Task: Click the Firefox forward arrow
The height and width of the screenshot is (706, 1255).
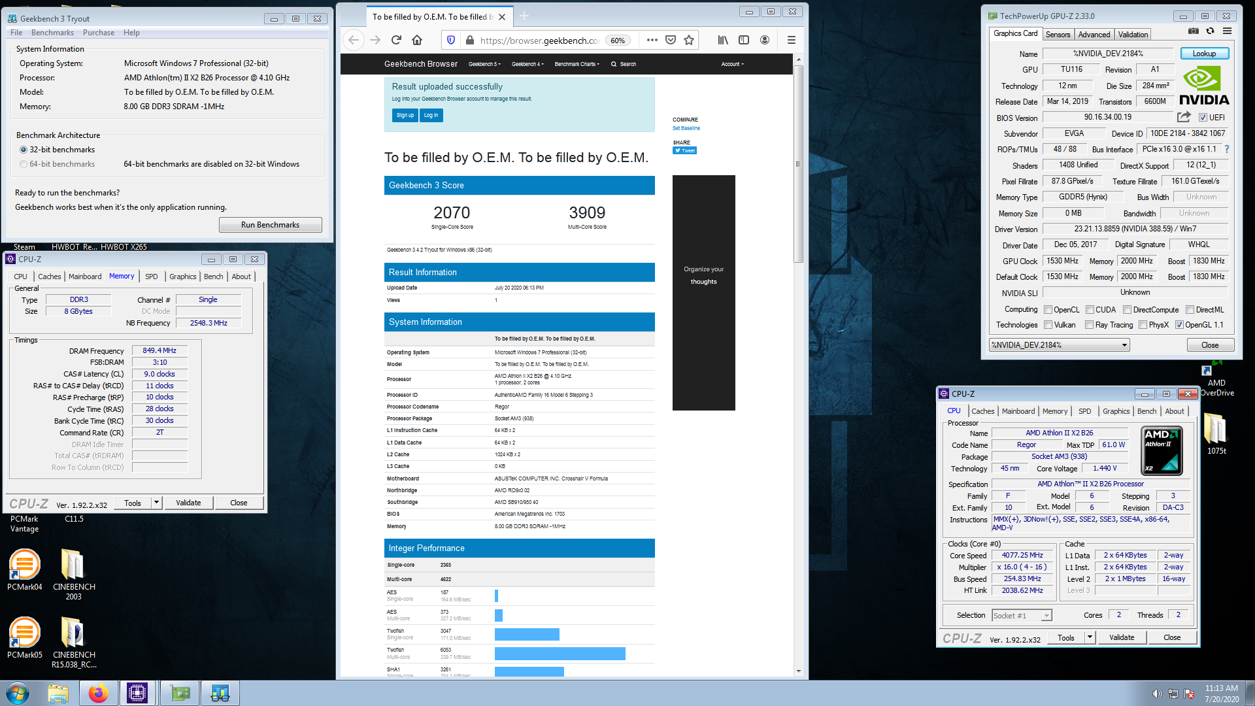Action: [375, 41]
